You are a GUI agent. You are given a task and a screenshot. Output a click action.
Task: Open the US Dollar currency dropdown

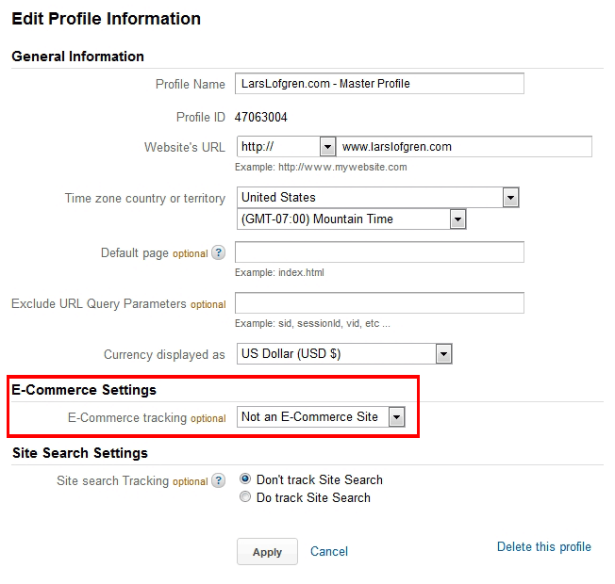[344, 354]
